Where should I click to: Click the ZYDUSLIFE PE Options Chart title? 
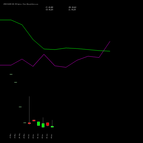[x=21, y=4]
